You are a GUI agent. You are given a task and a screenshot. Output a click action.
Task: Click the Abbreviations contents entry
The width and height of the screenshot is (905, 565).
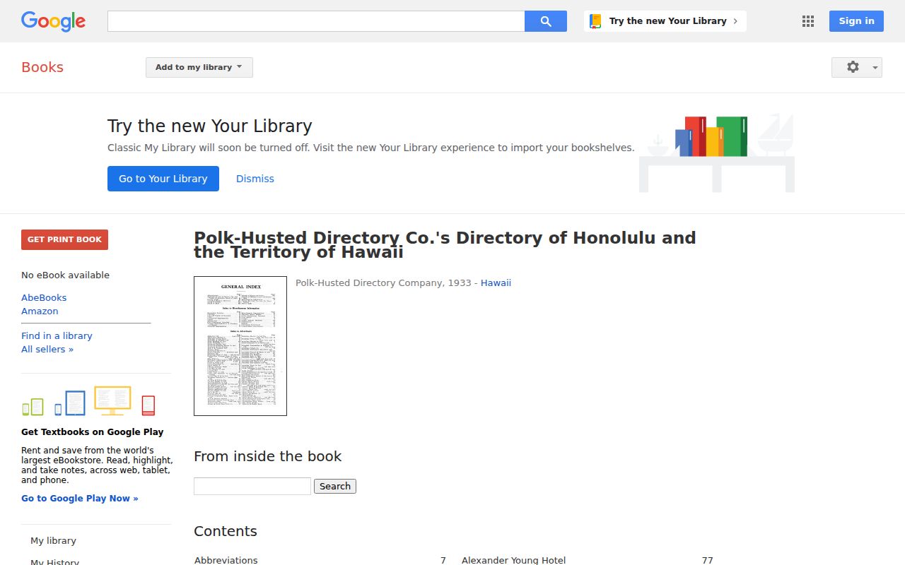pyautogui.click(x=226, y=560)
